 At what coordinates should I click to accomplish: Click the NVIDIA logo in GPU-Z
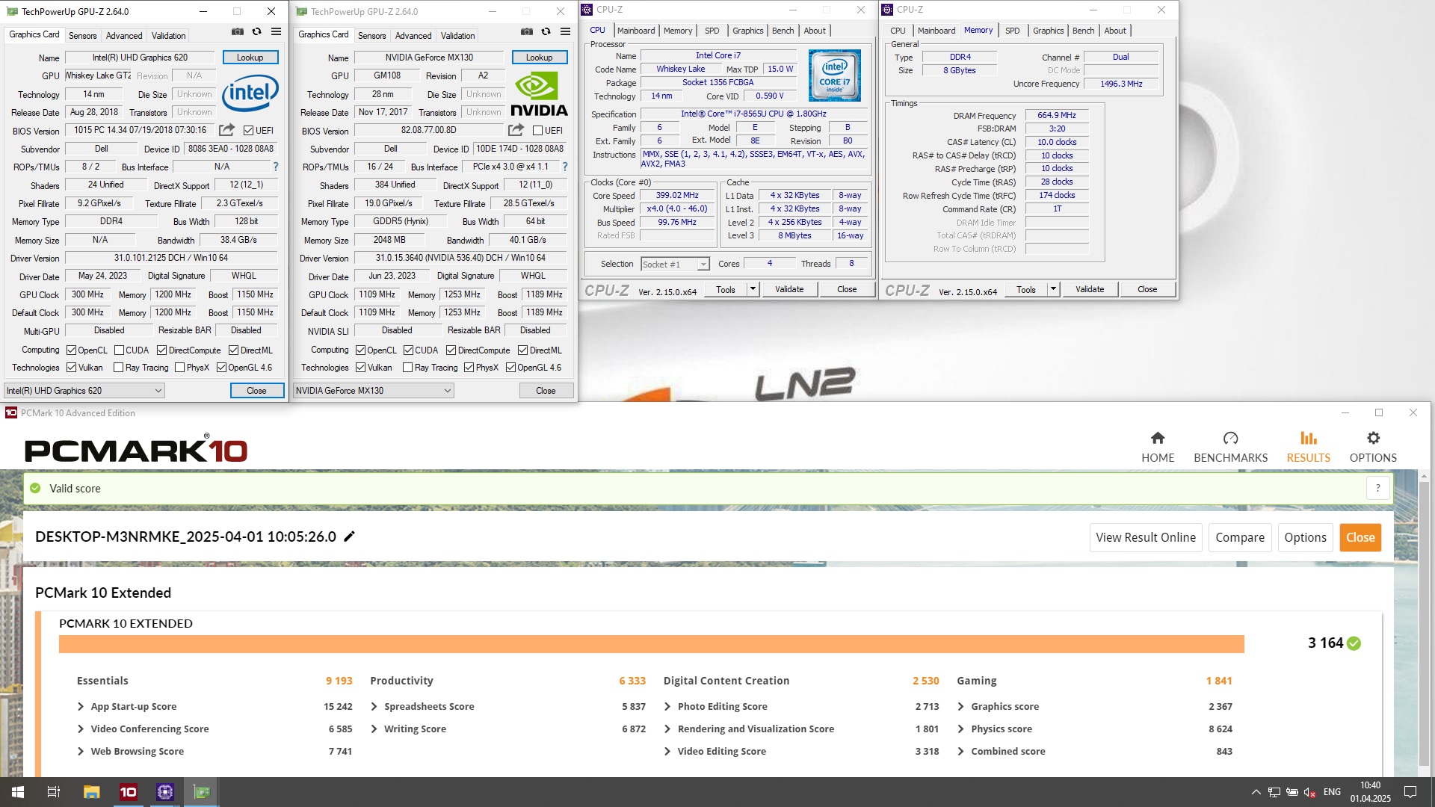[540, 94]
